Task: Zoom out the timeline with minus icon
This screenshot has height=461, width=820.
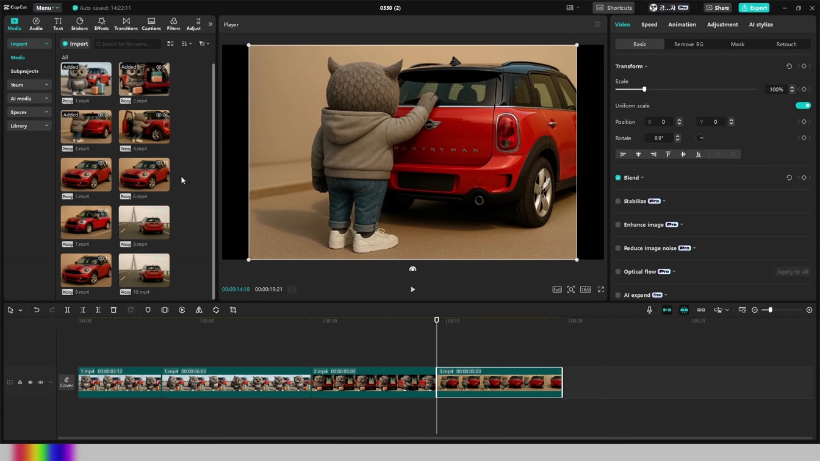Action: (755, 310)
